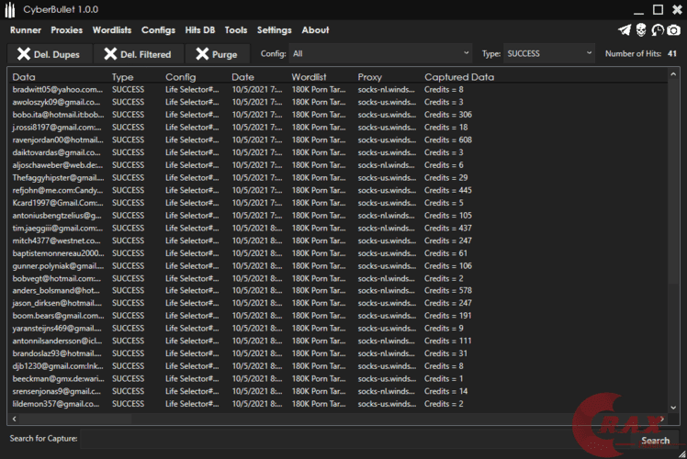687x459 pixels.
Task: Open the Configs section
Action: (158, 30)
